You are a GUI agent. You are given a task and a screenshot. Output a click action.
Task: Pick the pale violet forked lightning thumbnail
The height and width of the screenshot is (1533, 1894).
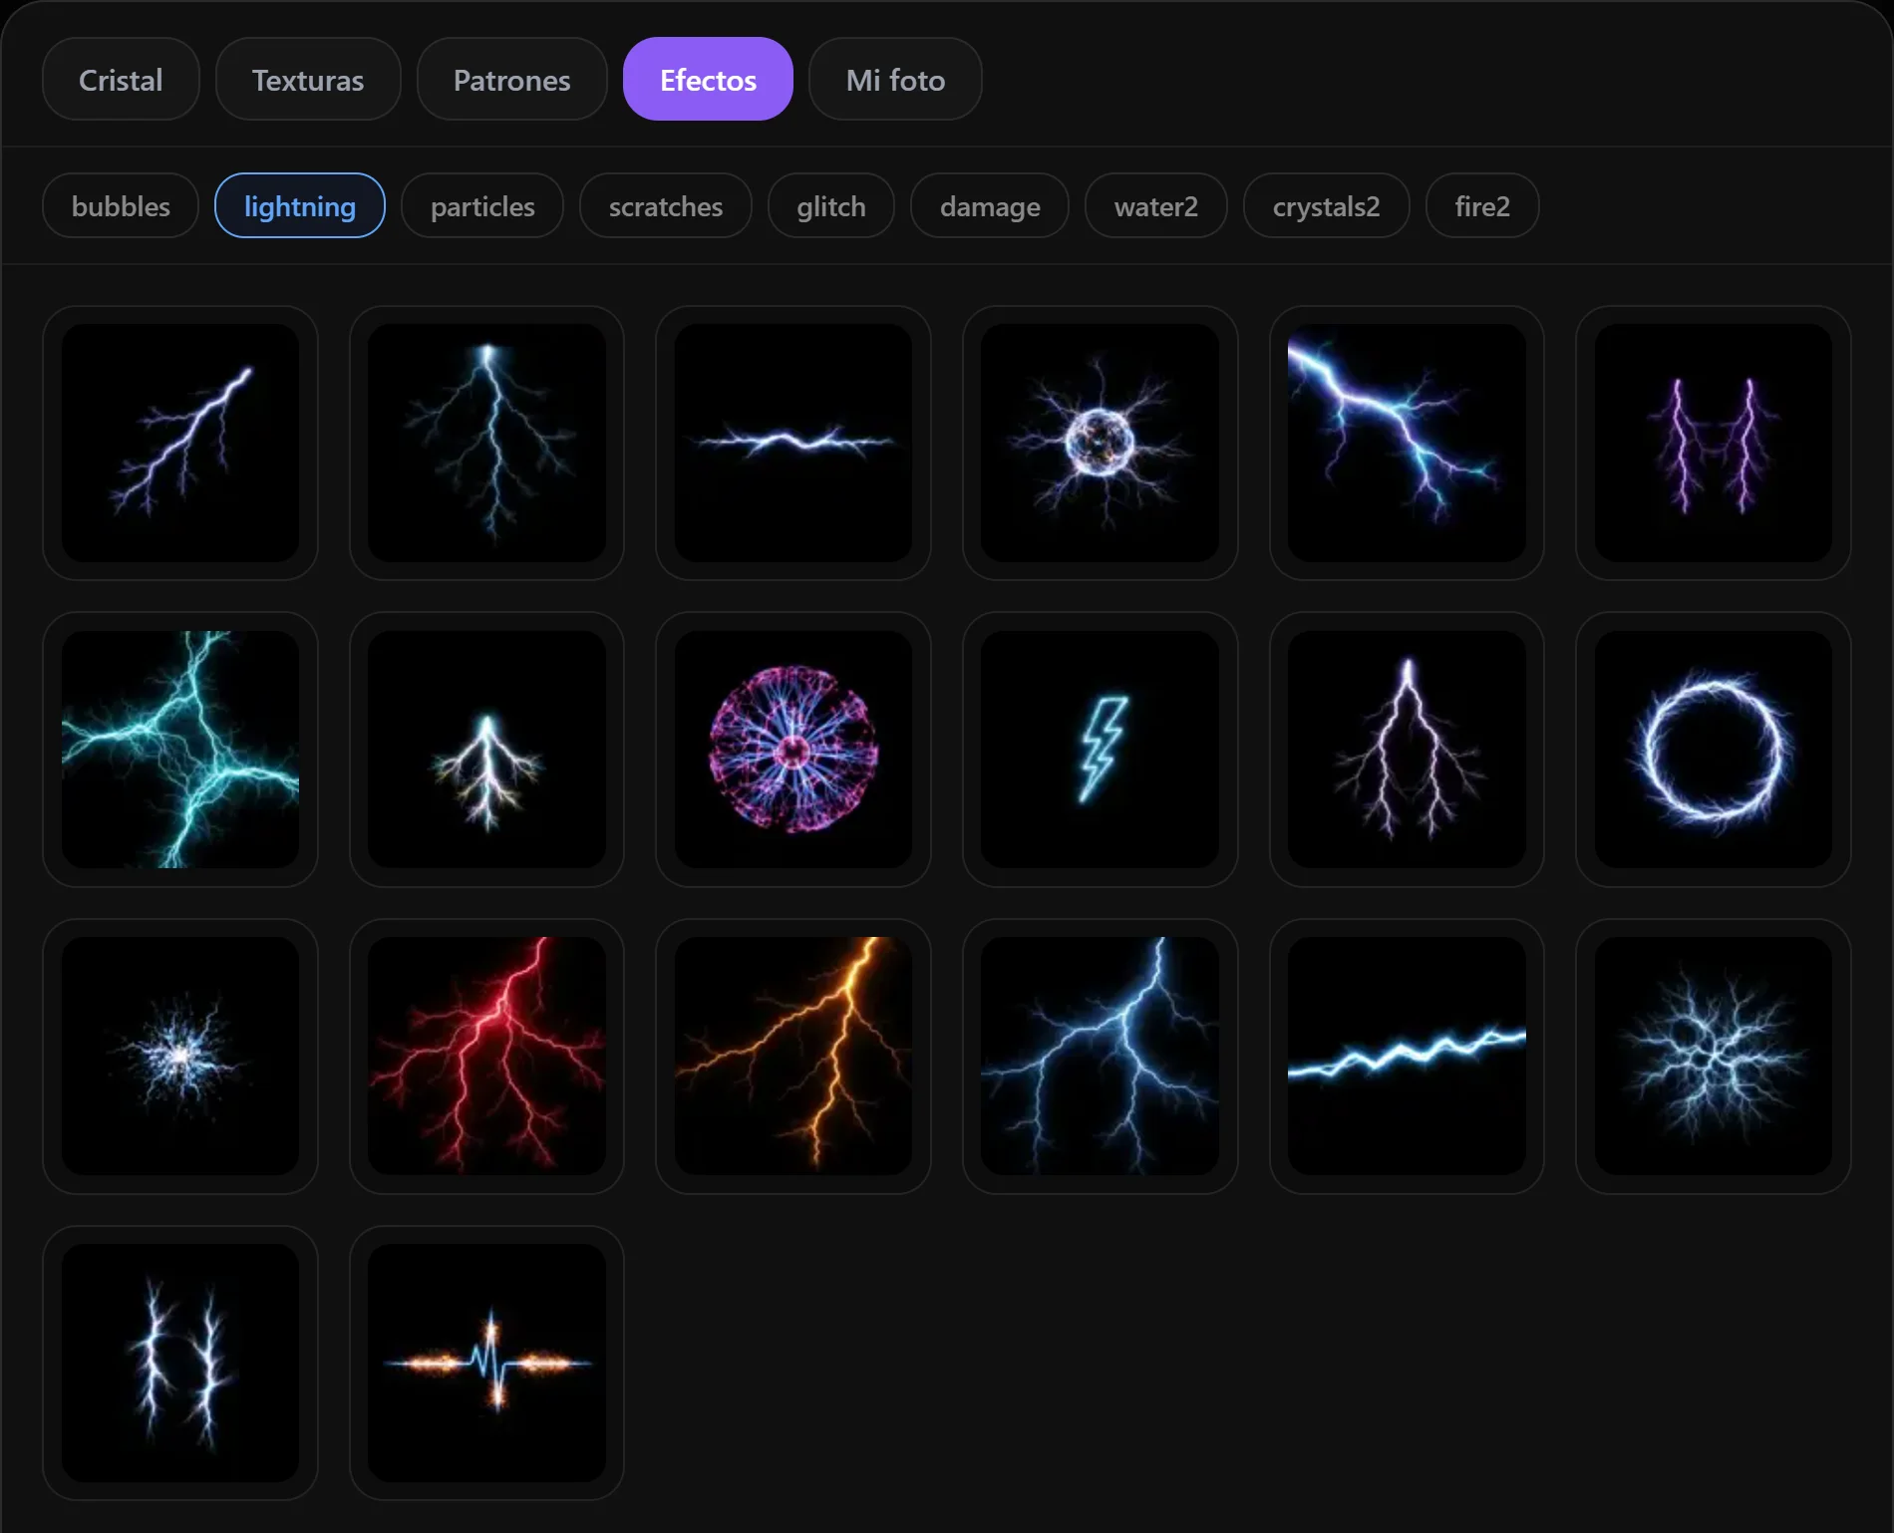[x=1407, y=750]
